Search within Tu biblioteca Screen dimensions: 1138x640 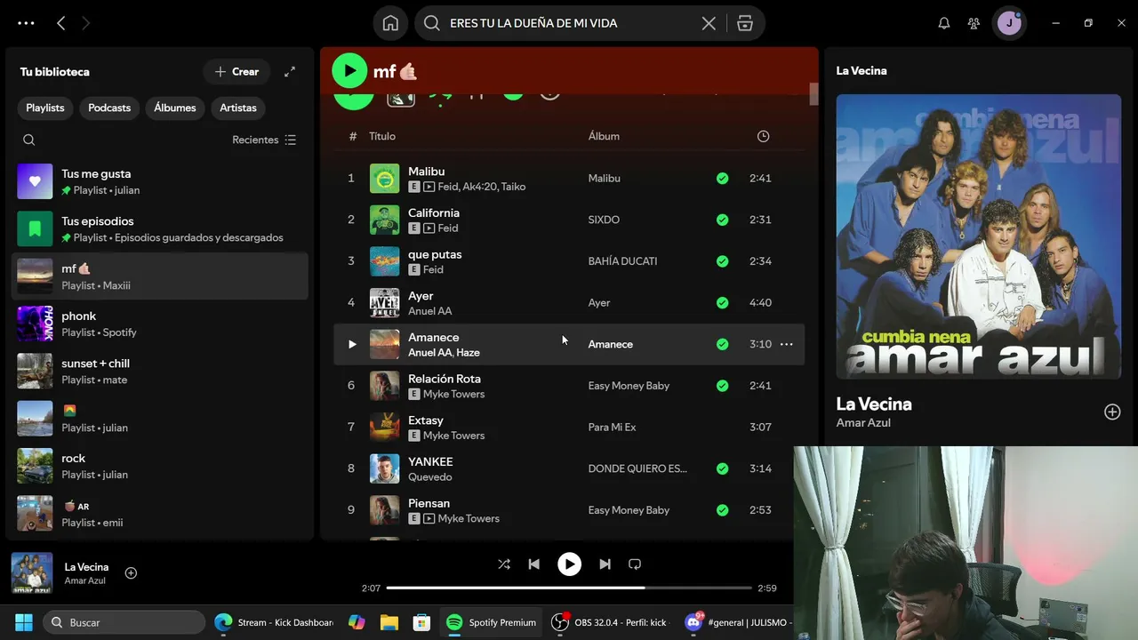tap(29, 140)
